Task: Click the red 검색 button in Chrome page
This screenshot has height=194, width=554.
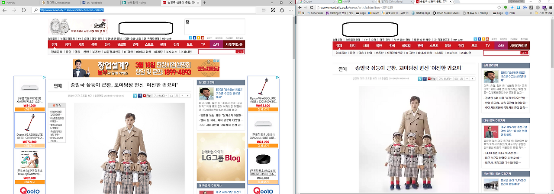Action: point(525,53)
